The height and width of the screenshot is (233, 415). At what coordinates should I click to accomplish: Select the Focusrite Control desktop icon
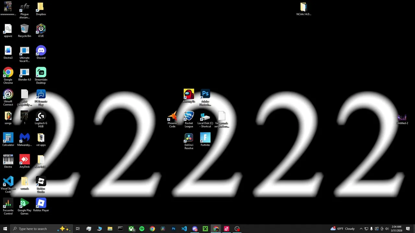[8, 206]
